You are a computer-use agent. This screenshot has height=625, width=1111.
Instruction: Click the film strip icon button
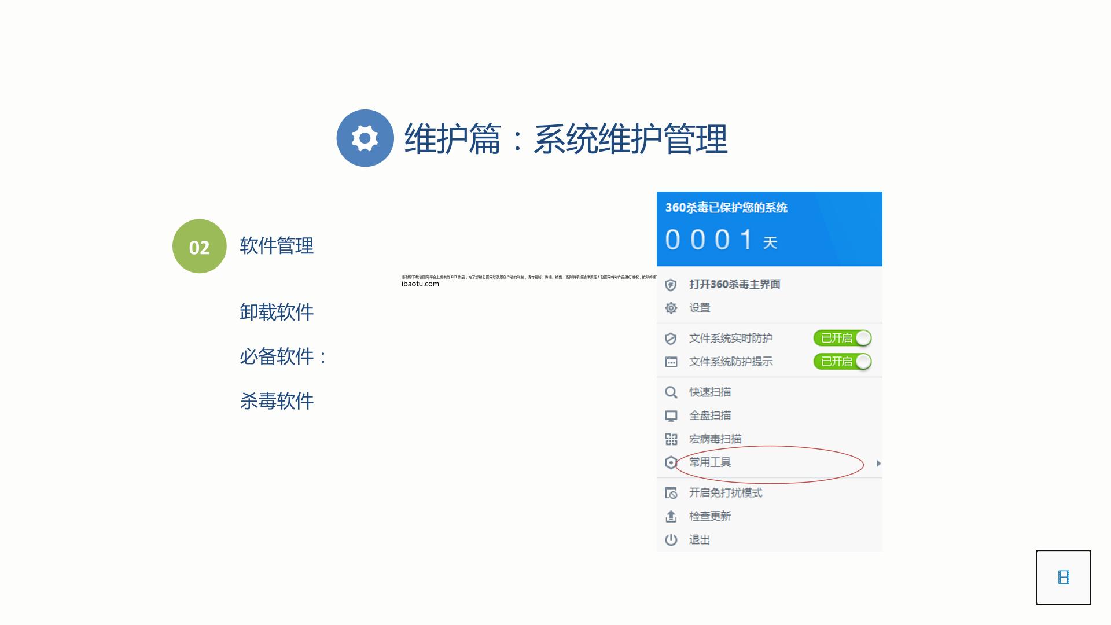coord(1064,578)
